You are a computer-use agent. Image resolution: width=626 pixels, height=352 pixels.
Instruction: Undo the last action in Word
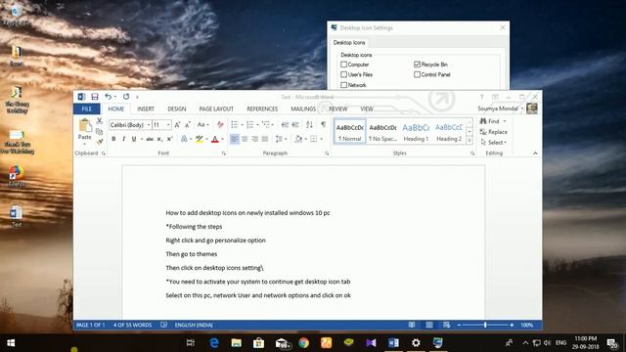(x=108, y=97)
